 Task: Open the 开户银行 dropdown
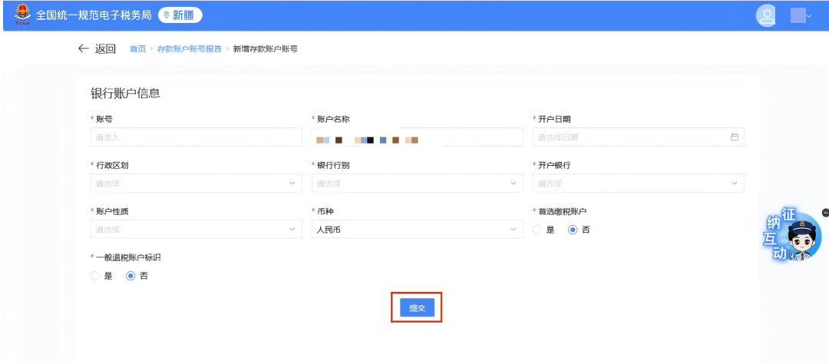[x=638, y=183]
